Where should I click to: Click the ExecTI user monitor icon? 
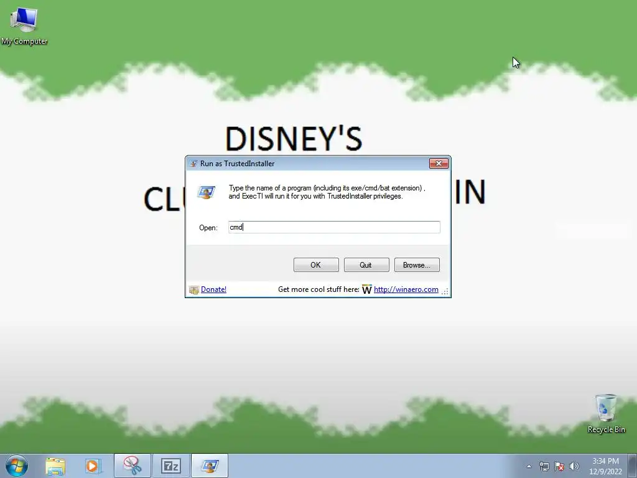pos(207,192)
